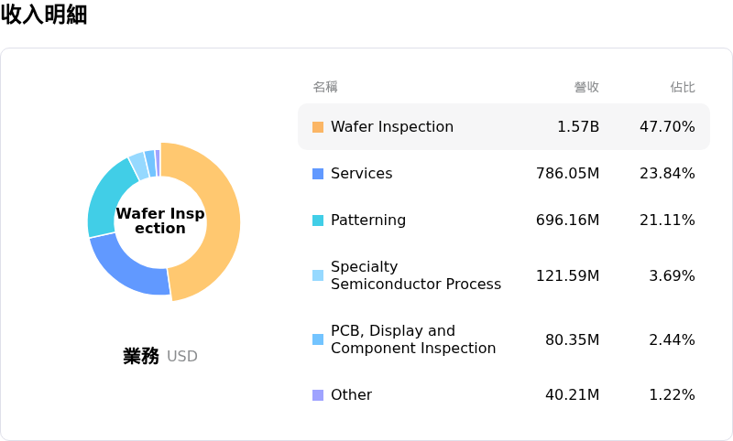Click the PCB, Display and Component swatch
The image size is (733, 441).
318,339
